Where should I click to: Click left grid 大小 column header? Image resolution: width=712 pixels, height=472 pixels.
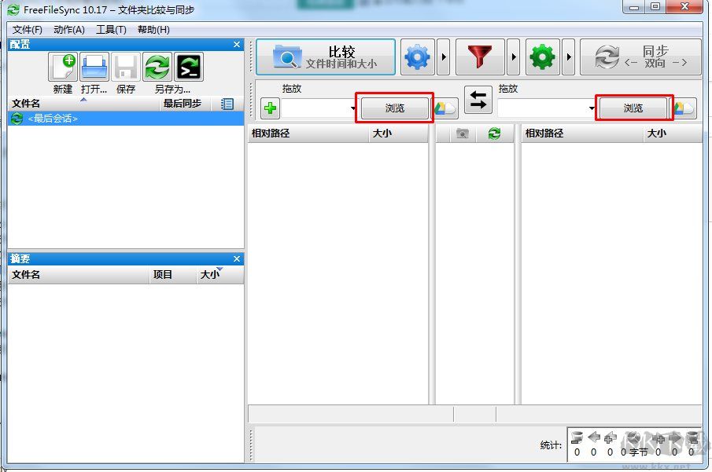398,134
